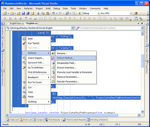The height and width of the screenshot is (127, 150).
Task: Click the Undo arrow icon
Action: coord(53,13)
